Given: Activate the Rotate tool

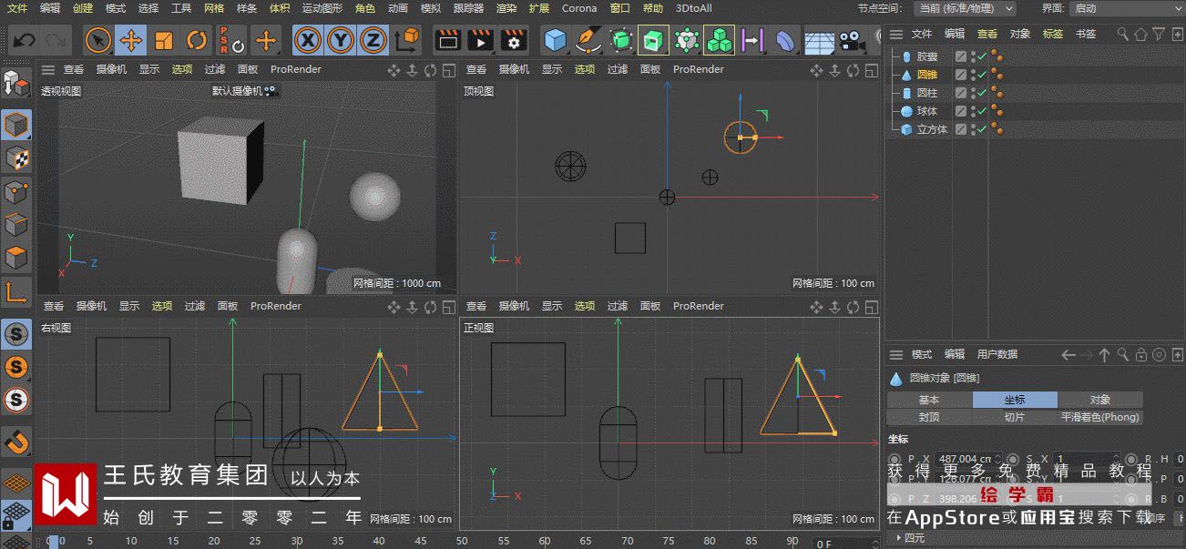Looking at the screenshot, I should click(x=197, y=41).
